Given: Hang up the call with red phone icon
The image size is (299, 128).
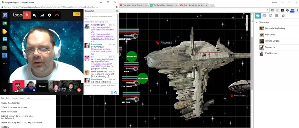Looking at the screenshot, I should [57, 15].
